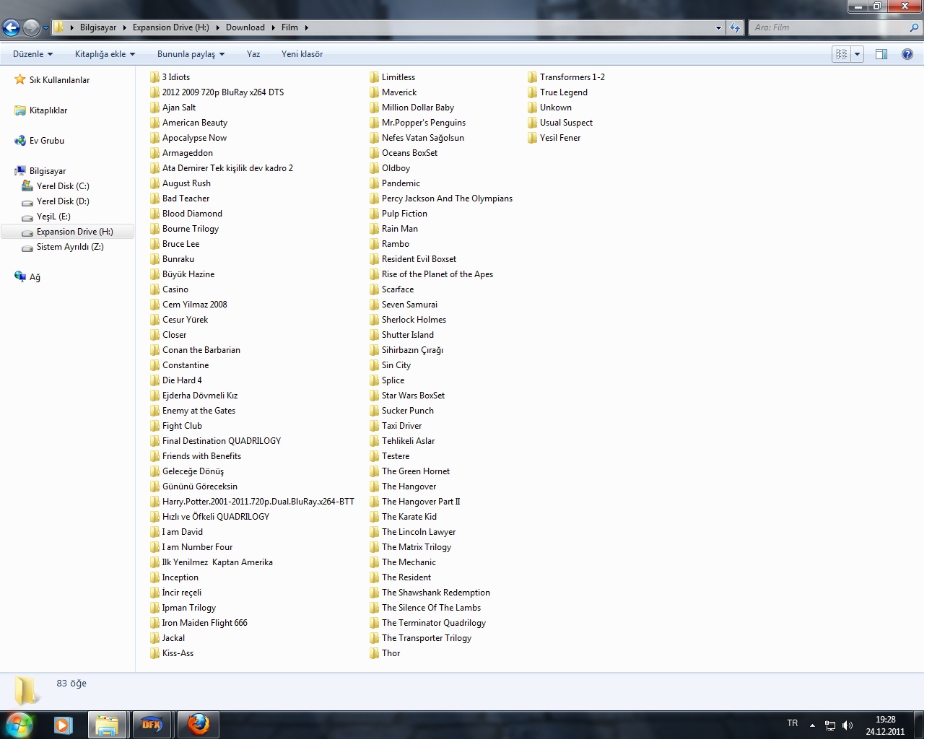This screenshot has height=742, width=932.
Task: Click Bilgisayar in the address breadcrumb
Action: click(x=98, y=27)
